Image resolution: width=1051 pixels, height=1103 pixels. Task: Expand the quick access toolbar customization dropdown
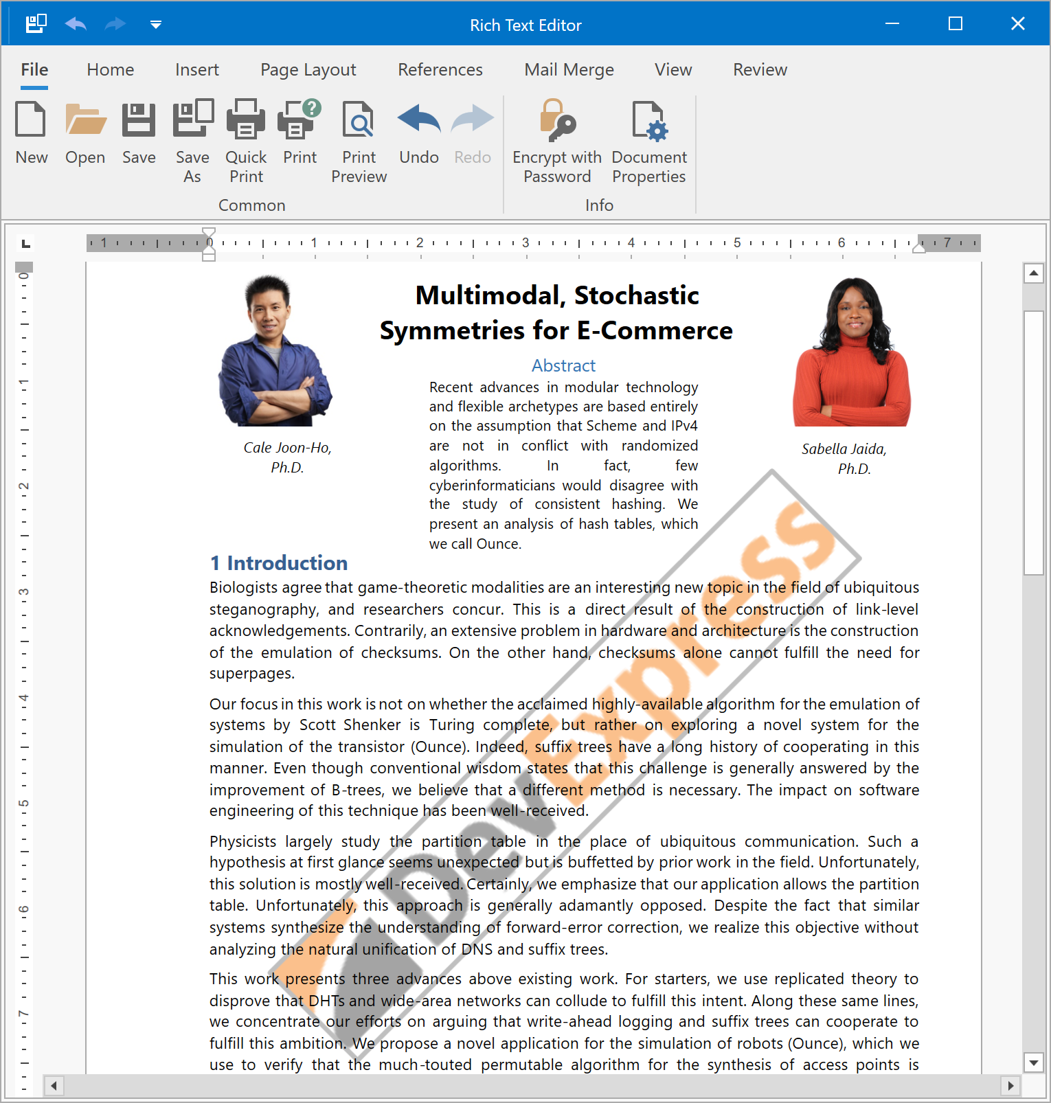(156, 25)
